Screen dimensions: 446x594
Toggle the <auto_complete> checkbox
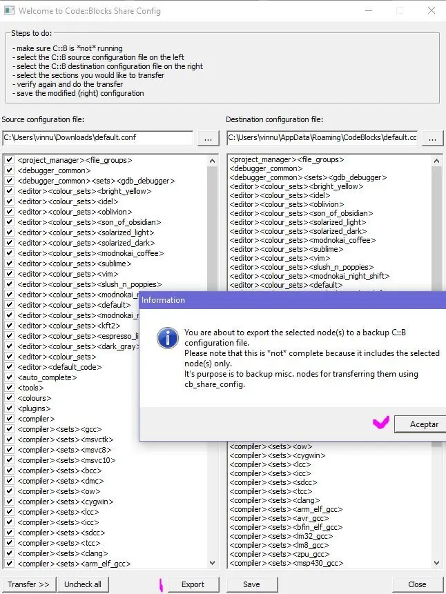tap(10, 377)
